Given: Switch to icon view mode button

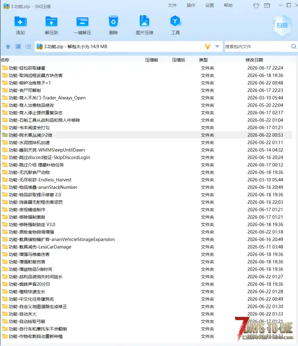Looking at the screenshot, I should pos(18,47).
